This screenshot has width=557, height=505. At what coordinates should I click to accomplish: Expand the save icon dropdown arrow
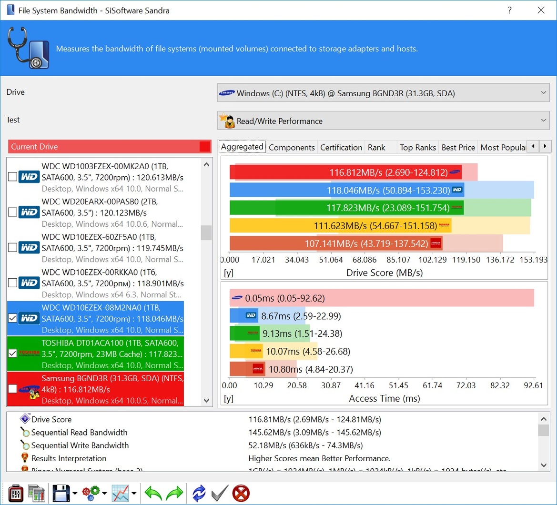coord(75,493)
